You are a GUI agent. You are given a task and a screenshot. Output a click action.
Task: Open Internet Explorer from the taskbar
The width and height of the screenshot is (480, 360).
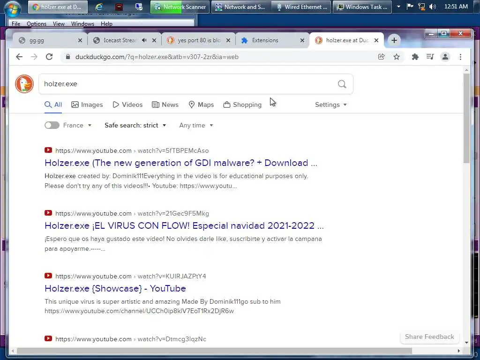tap(98, 7)
